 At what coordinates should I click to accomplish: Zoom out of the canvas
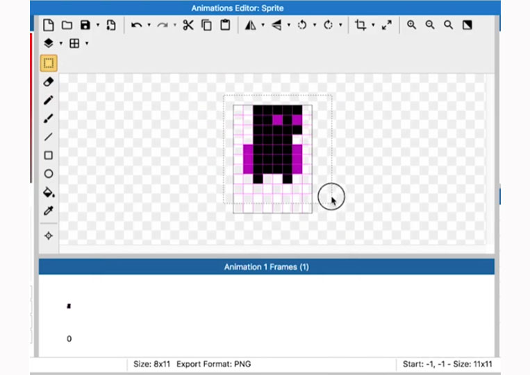click(430, 25)
